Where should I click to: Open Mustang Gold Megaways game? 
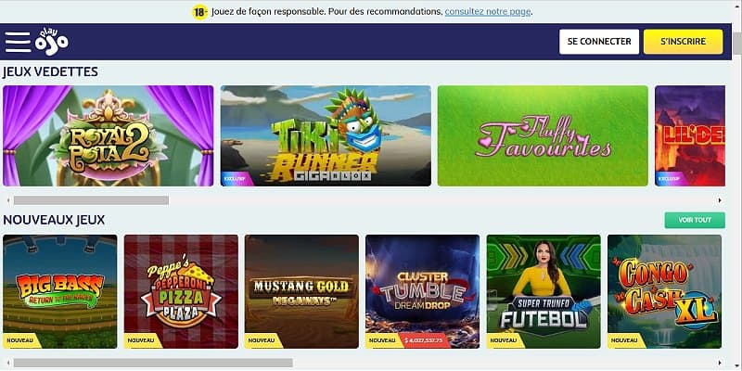click(x=302, y=291)
